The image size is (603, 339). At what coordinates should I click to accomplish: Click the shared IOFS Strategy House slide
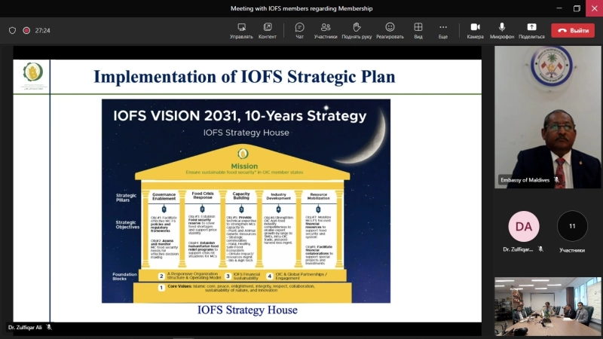246,200
